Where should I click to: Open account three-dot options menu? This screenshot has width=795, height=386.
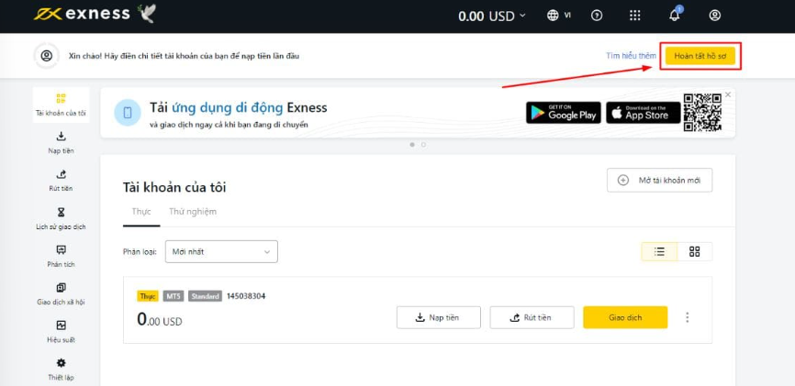(x=688, y=317)
